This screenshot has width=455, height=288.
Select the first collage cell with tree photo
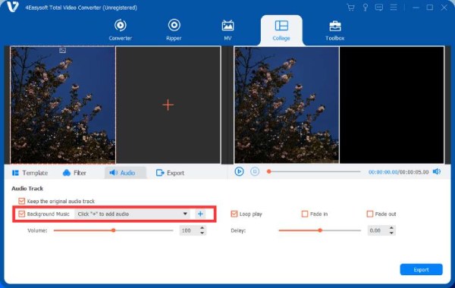[63, 105]
